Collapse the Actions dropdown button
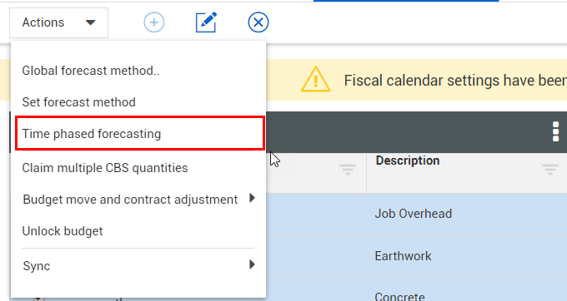The height and width of the screenshot is (301, 567). 58,22
